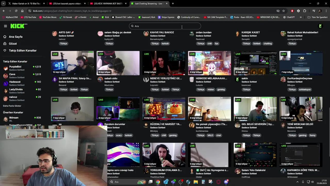
Task: Click the fps tag under ordan burdan
Action: point(217,44)
